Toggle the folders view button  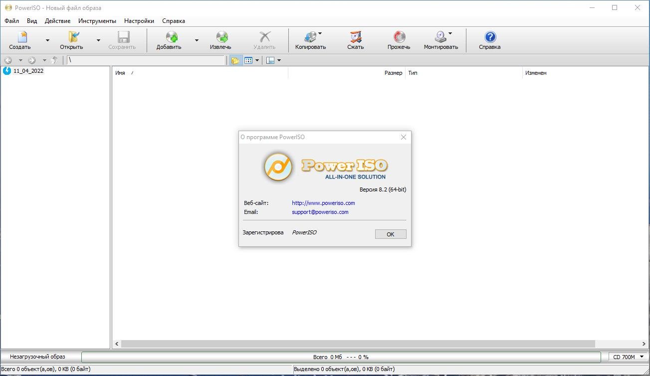coord(235,60)
